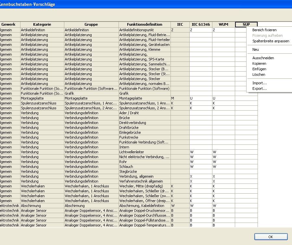Select 'Funkstrecke' cell
Screen dimensions: 292x245
(145, 137)
